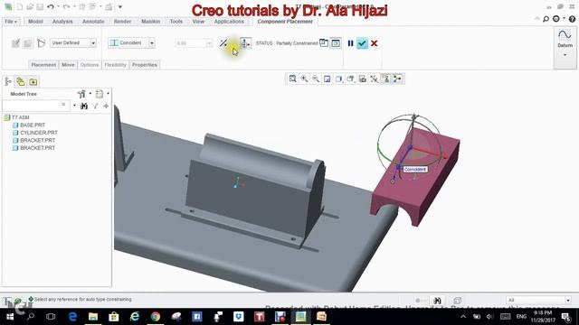Switch to the Tools ribbon tab

point(176,22)
